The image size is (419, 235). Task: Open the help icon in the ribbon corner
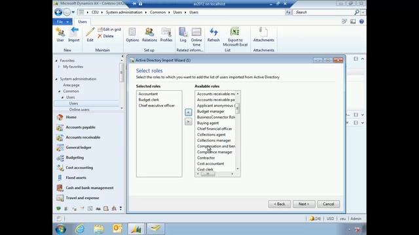pyautogui.click(x=361, y=22)
